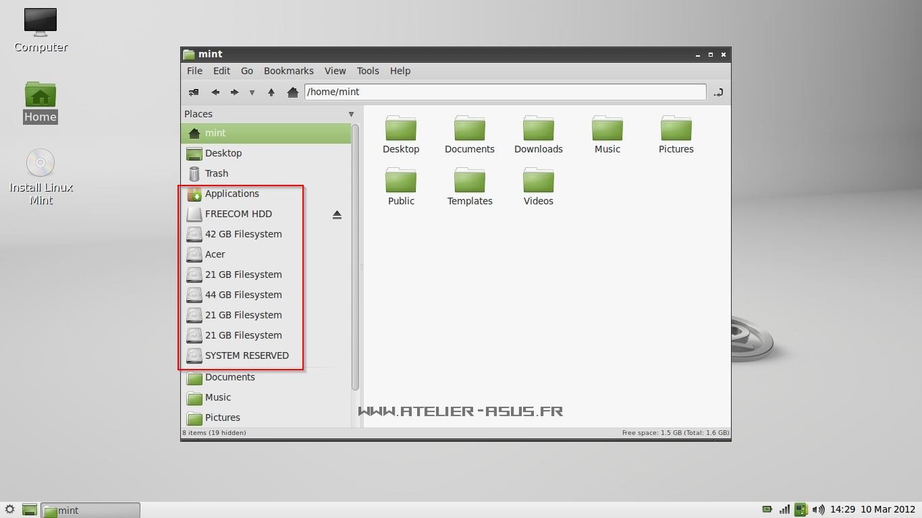The image size is (922, 518).
Task: Select the Templates folder icon
Action: (x=470, y=187)
